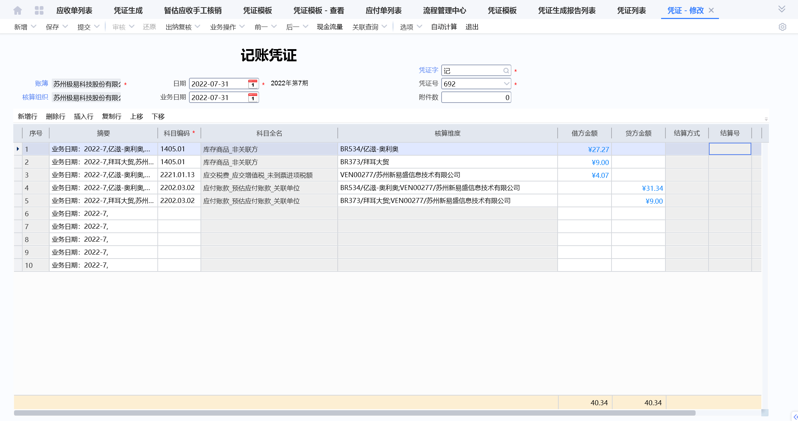Expand the 后一 dropdown arrow
798x421 pixels.
tap(305, 26)
